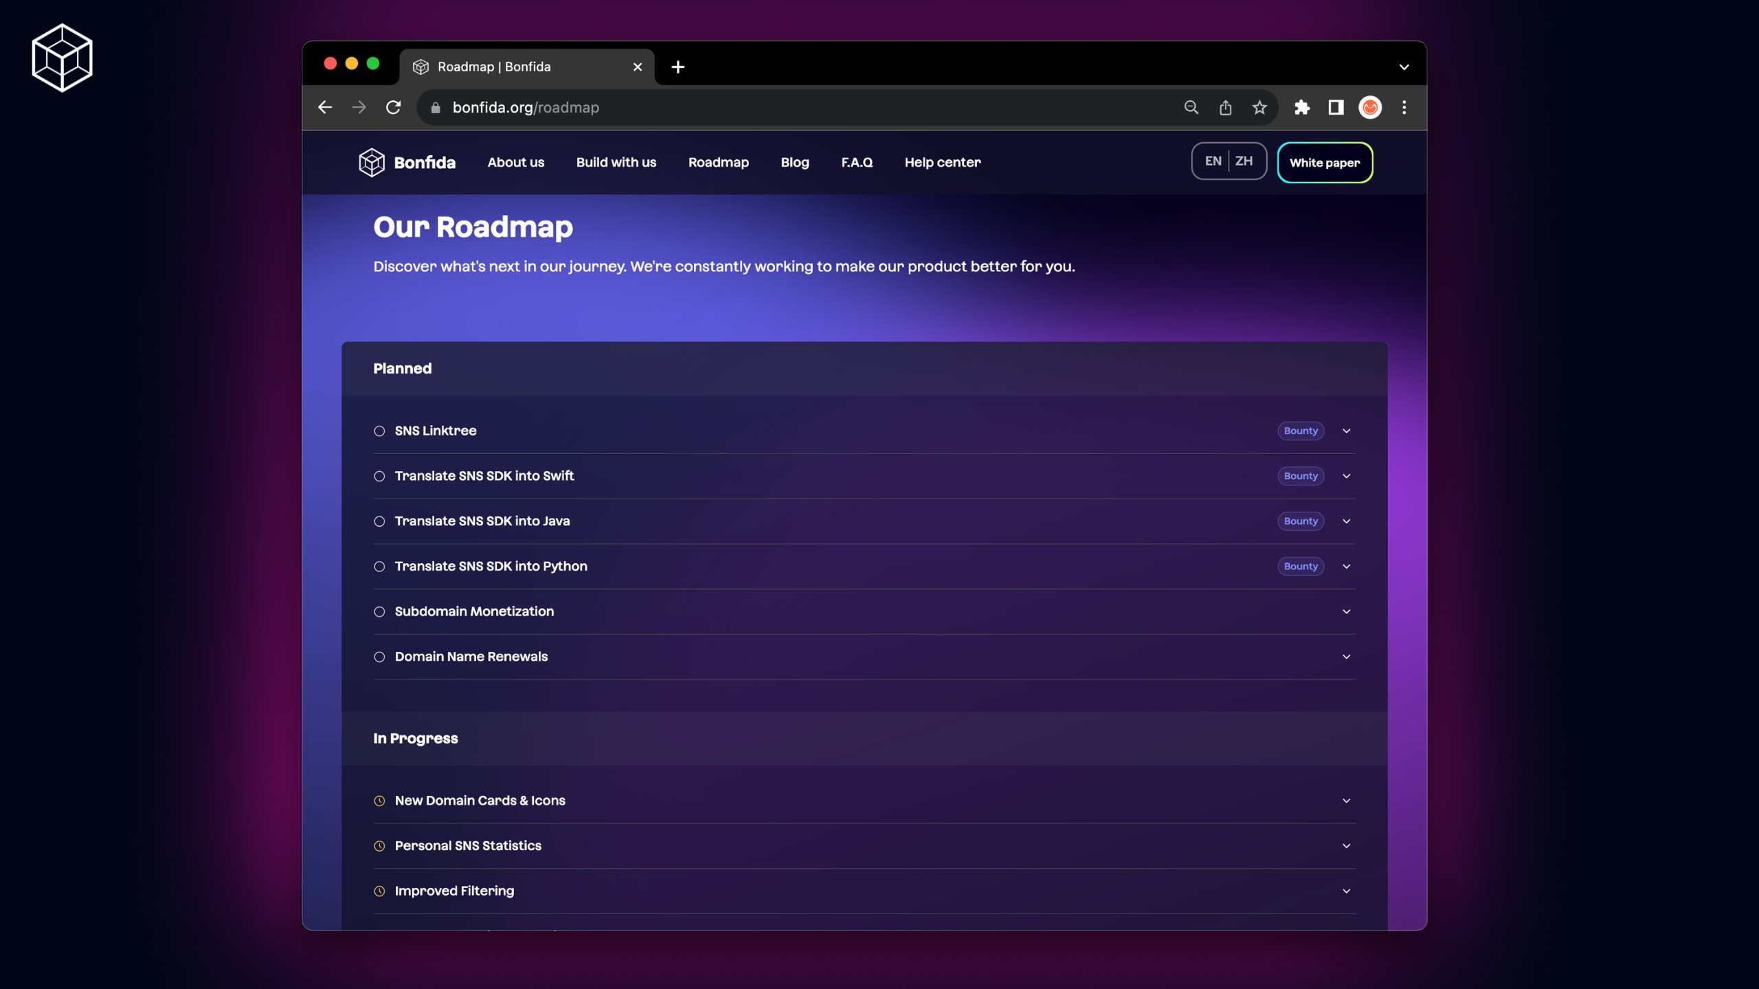
Task: Click the Bounty badge on SNS Linktree
Action: (x=1300, y=431)
